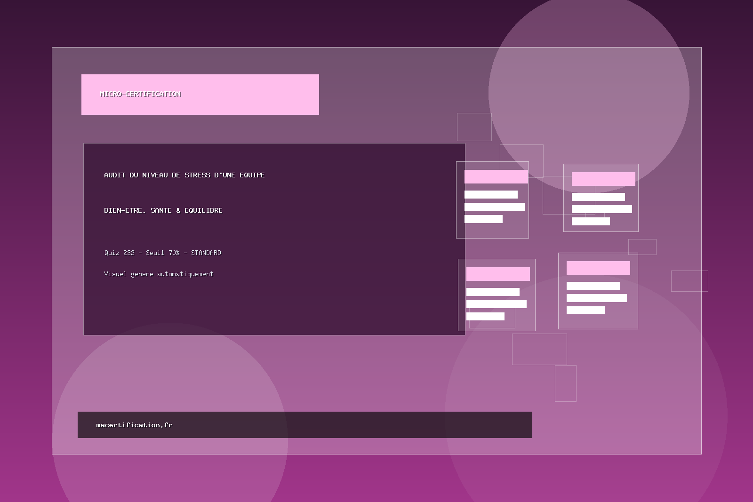Click the MICRO-CERTIFICATION pink banner
This screenshot has width=753, height=502.
click(x=200, y=95)
